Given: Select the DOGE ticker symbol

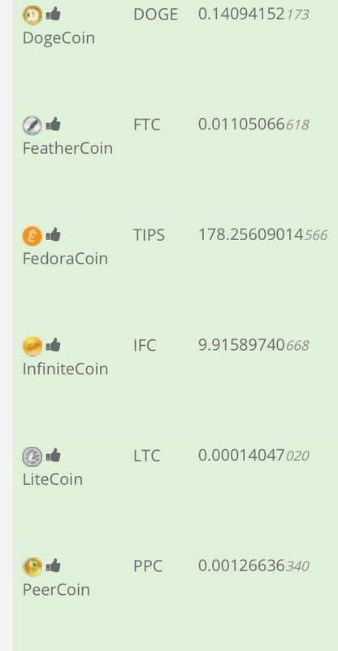Looking at the screenshot, I should pos(155,15).
